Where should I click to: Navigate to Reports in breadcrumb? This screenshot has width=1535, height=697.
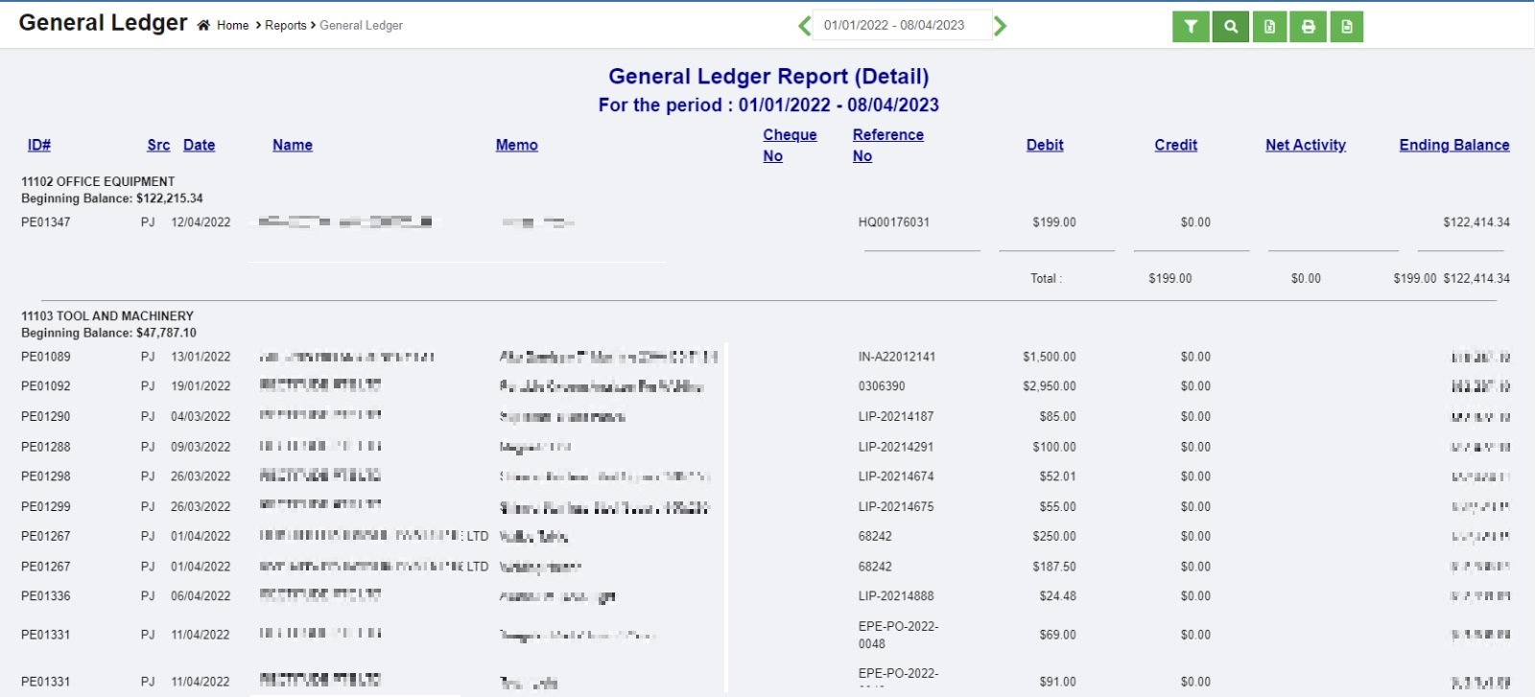pos(285,26)
